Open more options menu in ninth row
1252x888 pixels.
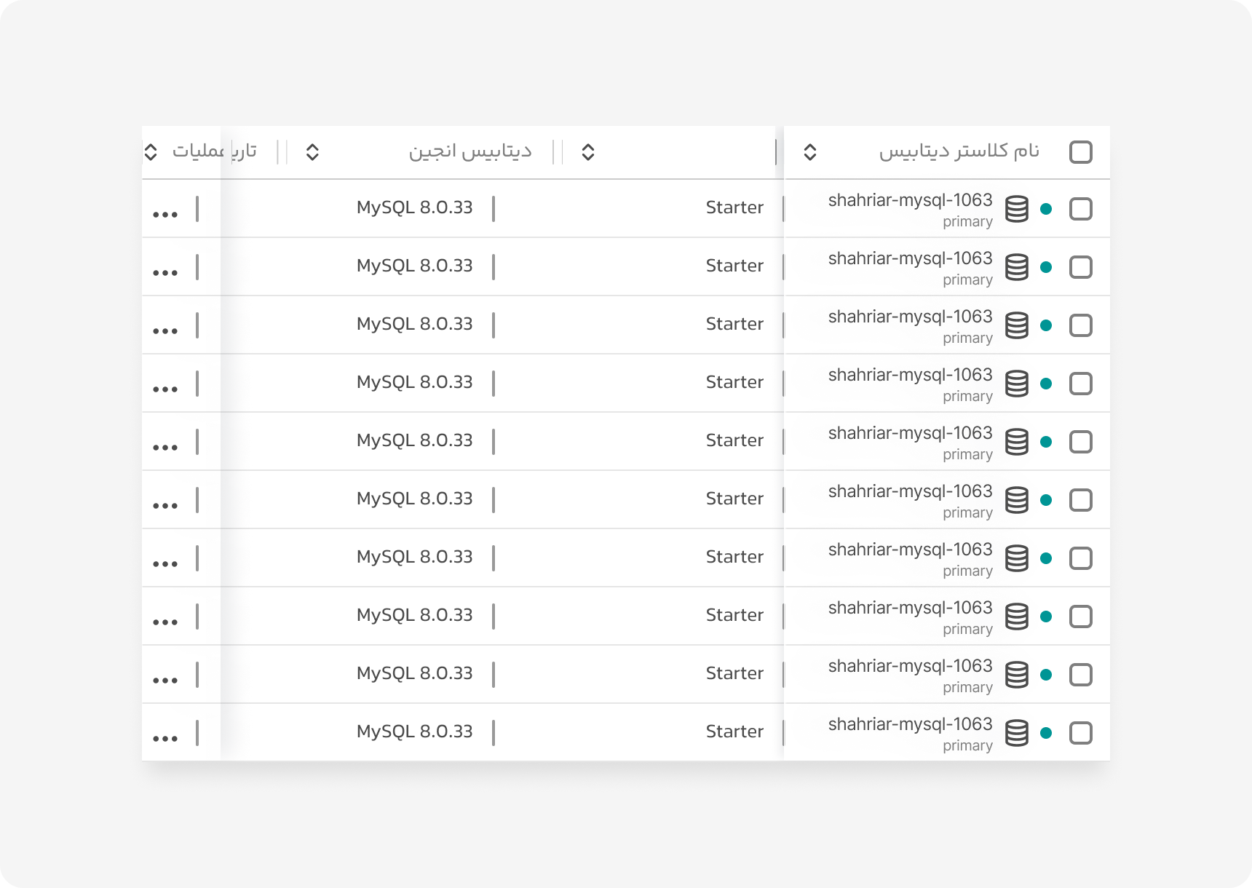pos(165,681)
